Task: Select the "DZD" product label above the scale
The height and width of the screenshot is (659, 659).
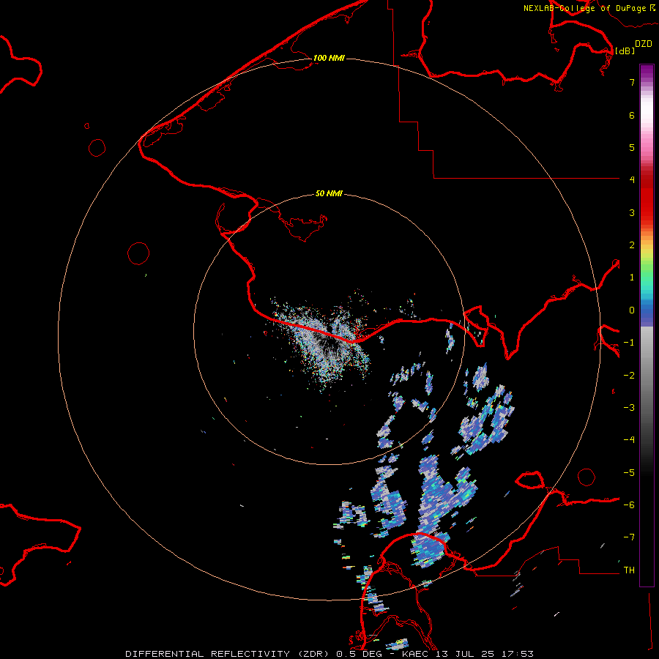Action: pyautogui.click(x=644, y=44)
